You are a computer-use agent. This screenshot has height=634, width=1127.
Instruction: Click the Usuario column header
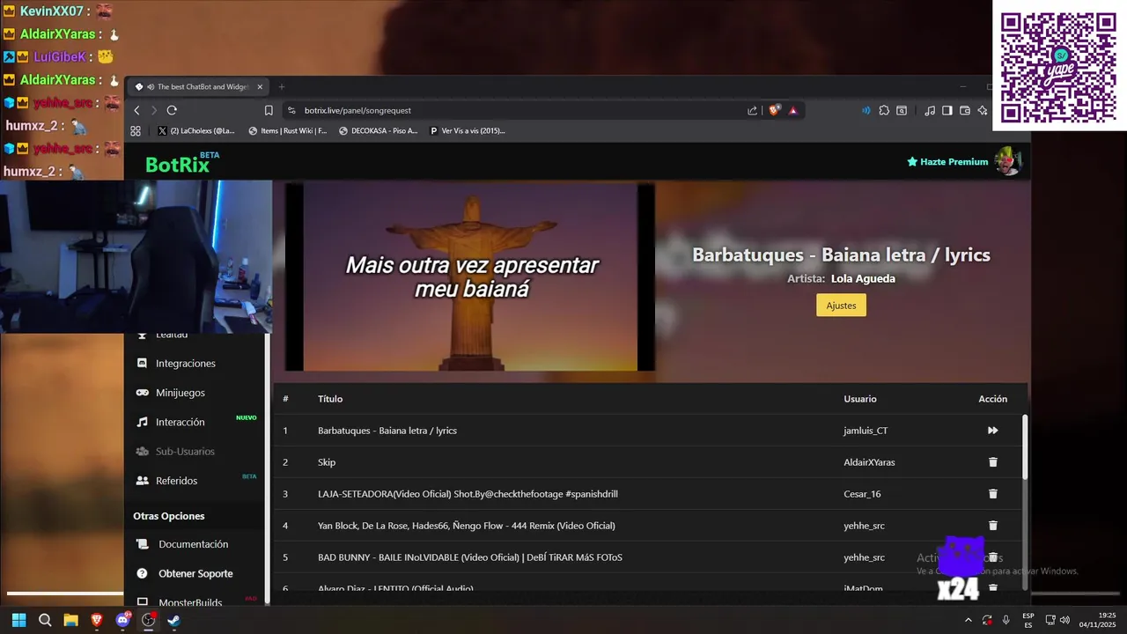tap(860, 399)
